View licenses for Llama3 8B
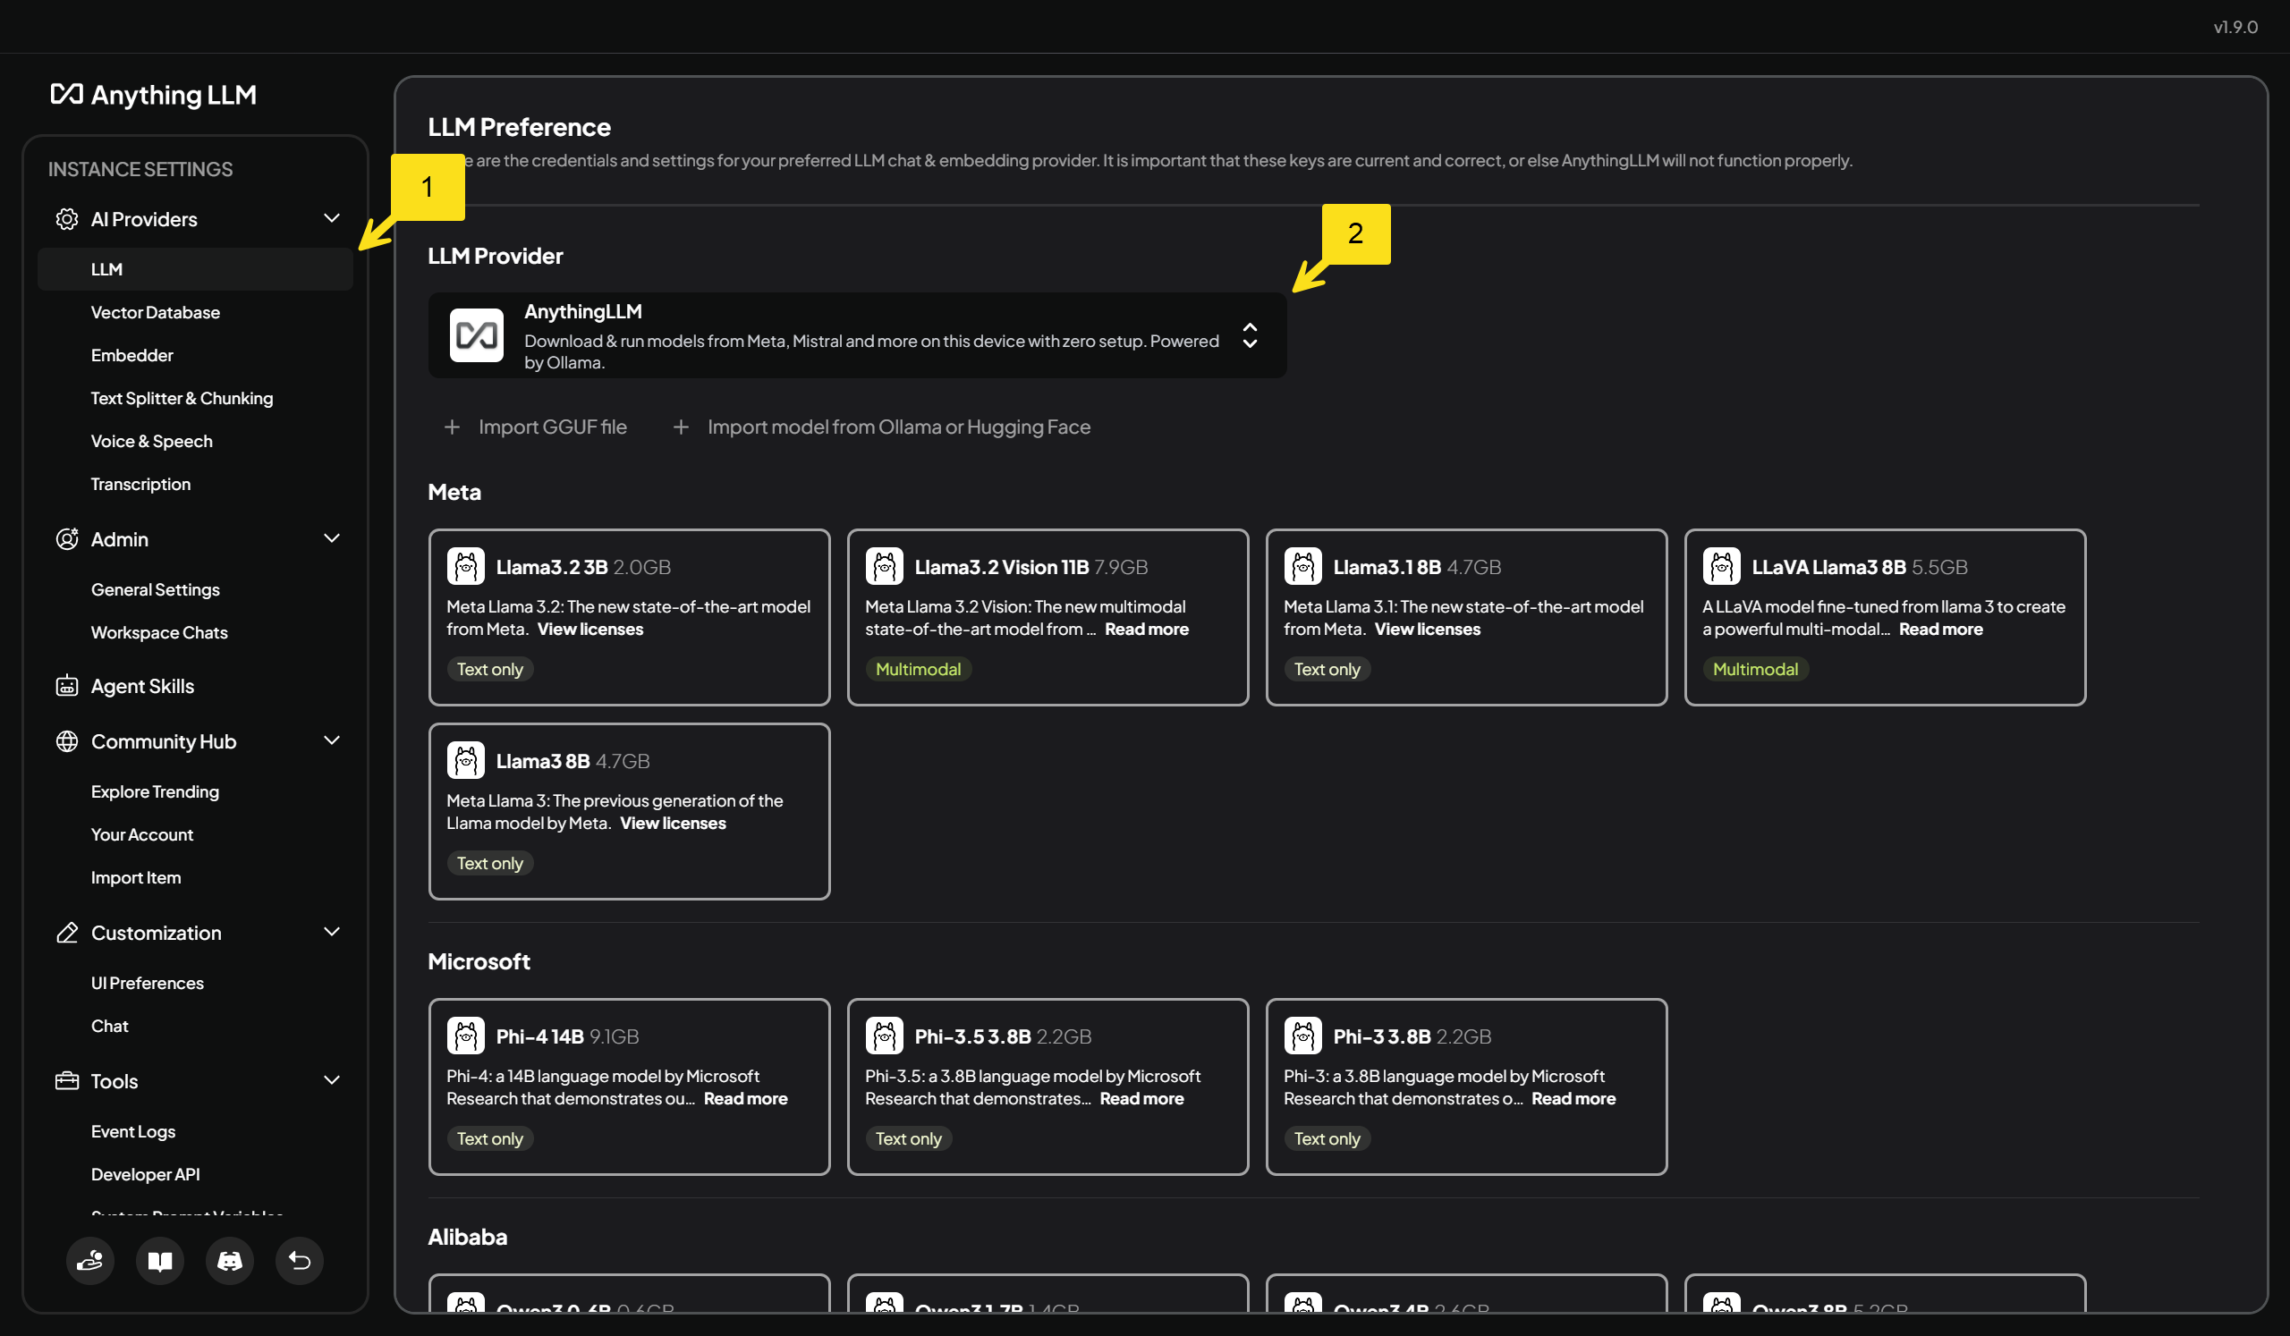This screenshot has height=1336, width=2290. coord(673,824)
